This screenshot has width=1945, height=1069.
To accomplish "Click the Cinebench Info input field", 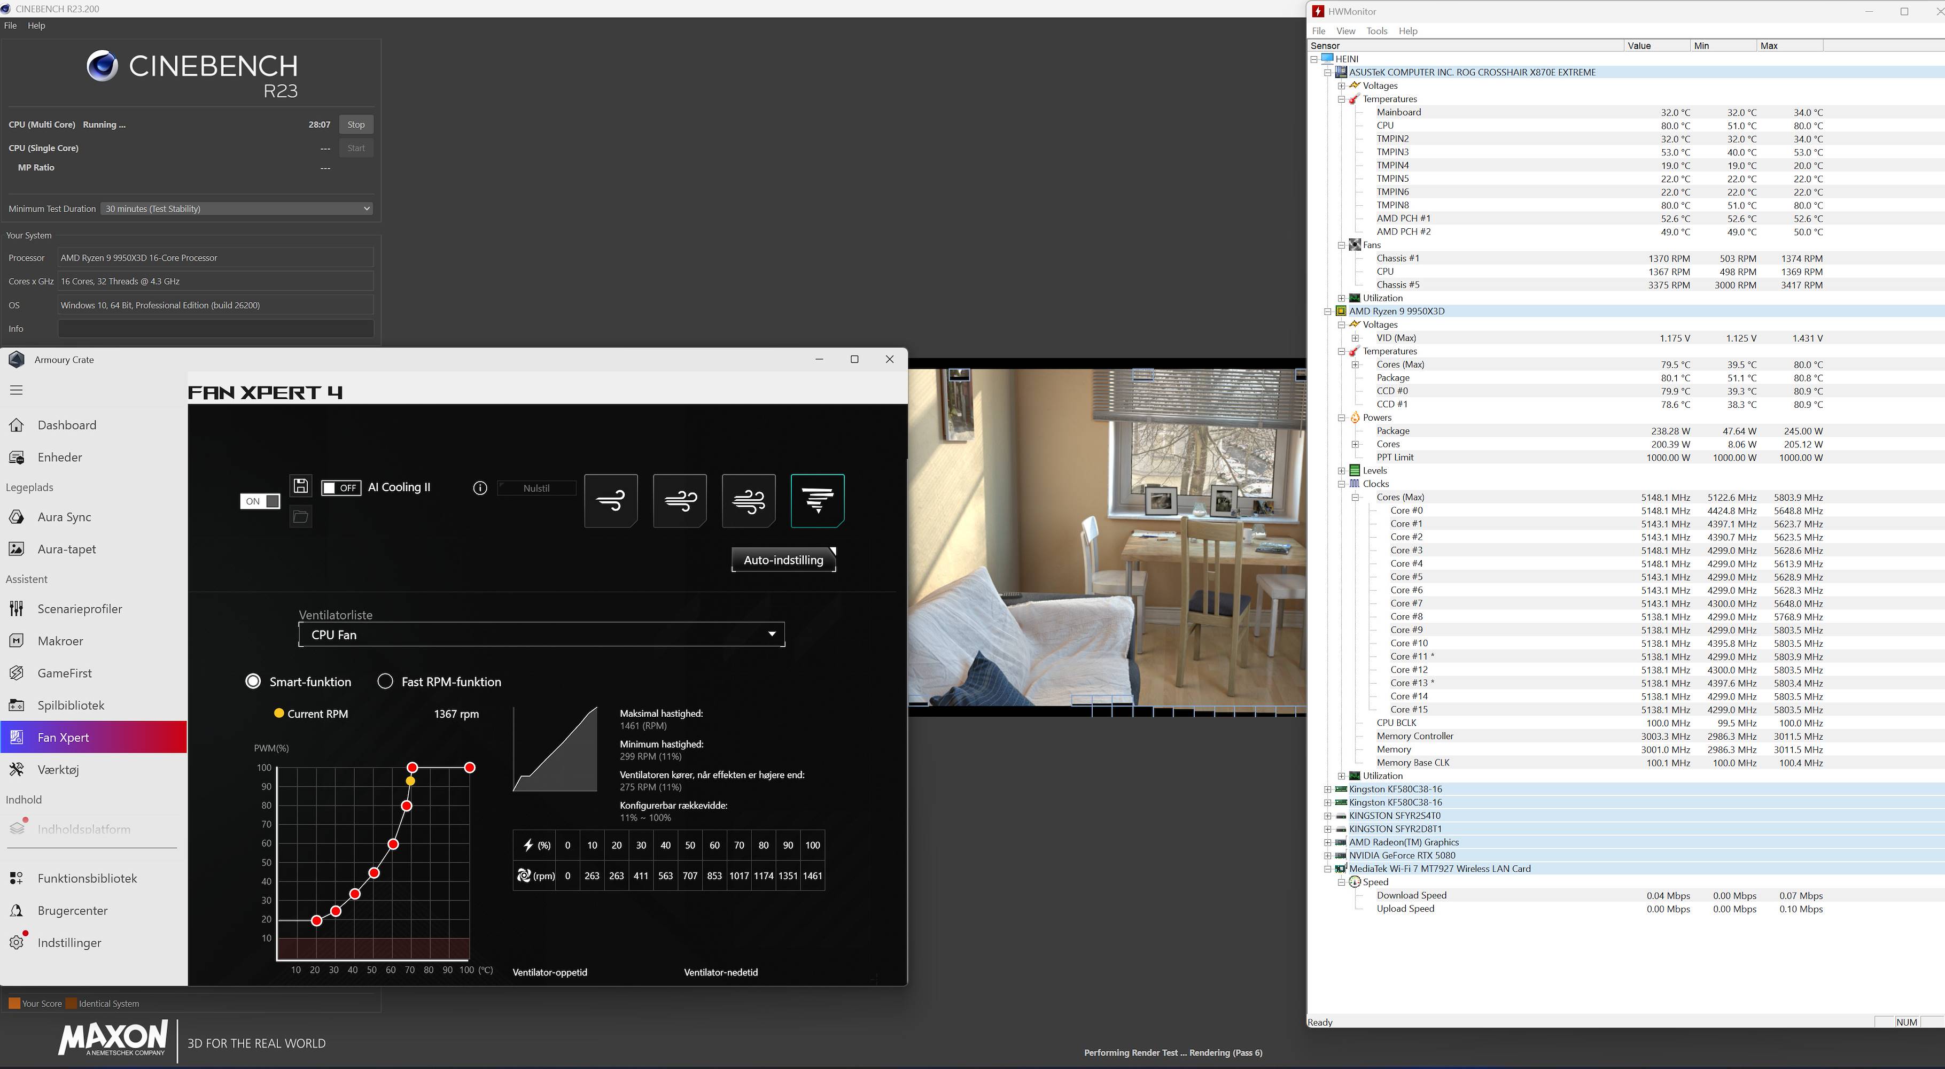I will click(x=215, y=329).
